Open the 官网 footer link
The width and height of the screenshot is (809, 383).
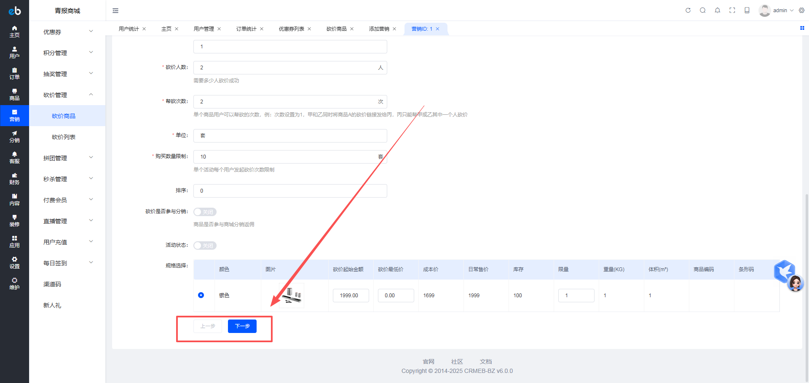429,362
